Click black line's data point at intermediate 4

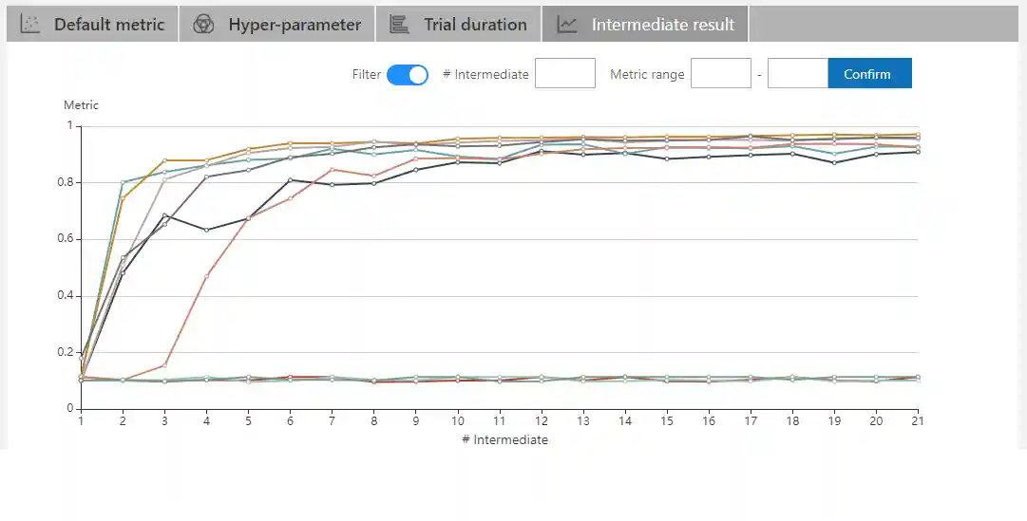(x=206, y=230)
